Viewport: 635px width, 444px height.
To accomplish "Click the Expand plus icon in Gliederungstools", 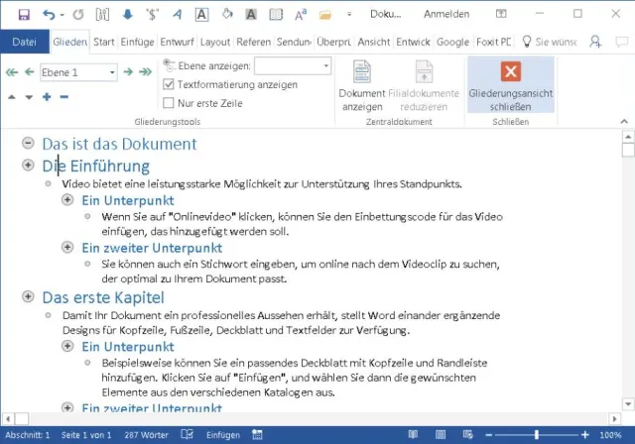I will pos(47,97).
